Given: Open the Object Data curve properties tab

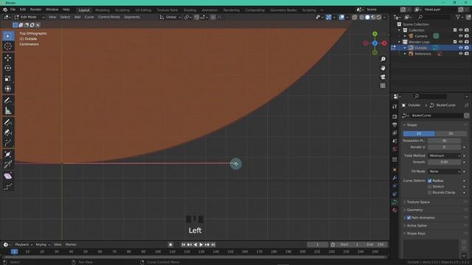Looking at the screenshot, I should 395,202.
